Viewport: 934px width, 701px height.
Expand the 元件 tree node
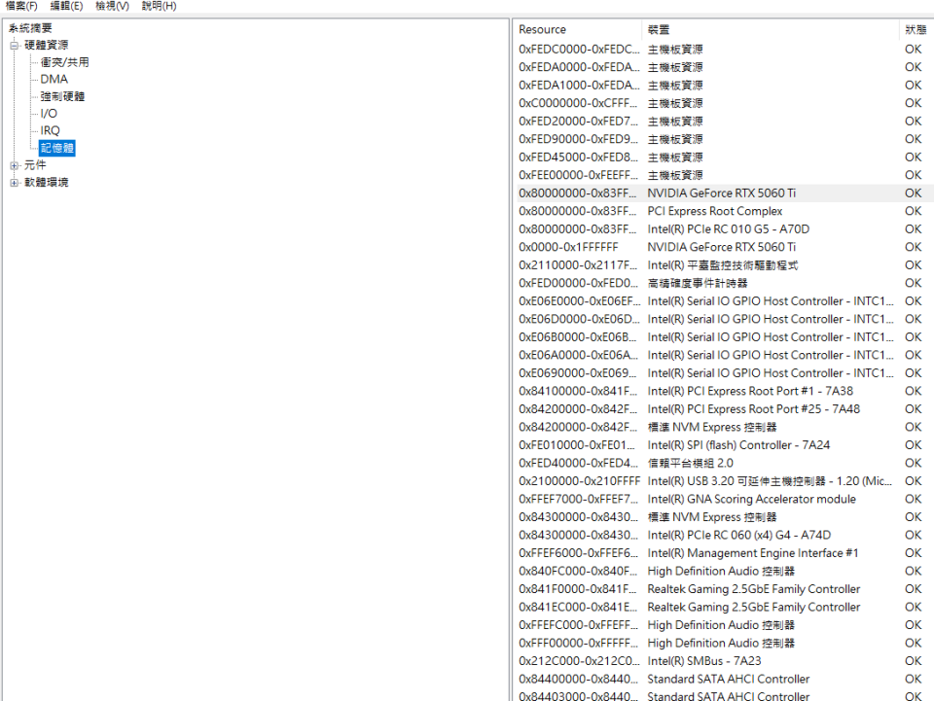(x=15, y=165)
